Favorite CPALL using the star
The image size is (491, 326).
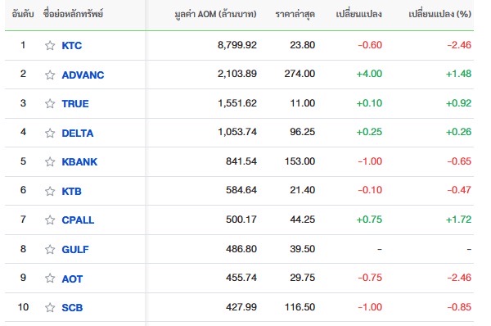point(50,220)
